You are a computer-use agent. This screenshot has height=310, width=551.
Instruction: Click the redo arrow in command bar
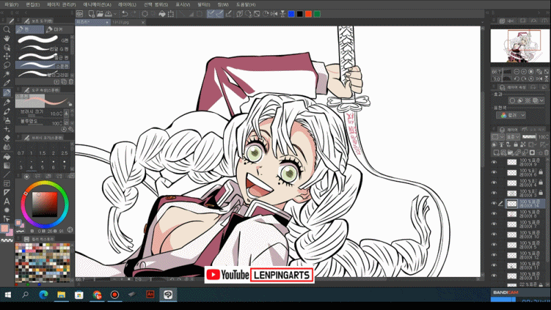[x=134, y=14]
